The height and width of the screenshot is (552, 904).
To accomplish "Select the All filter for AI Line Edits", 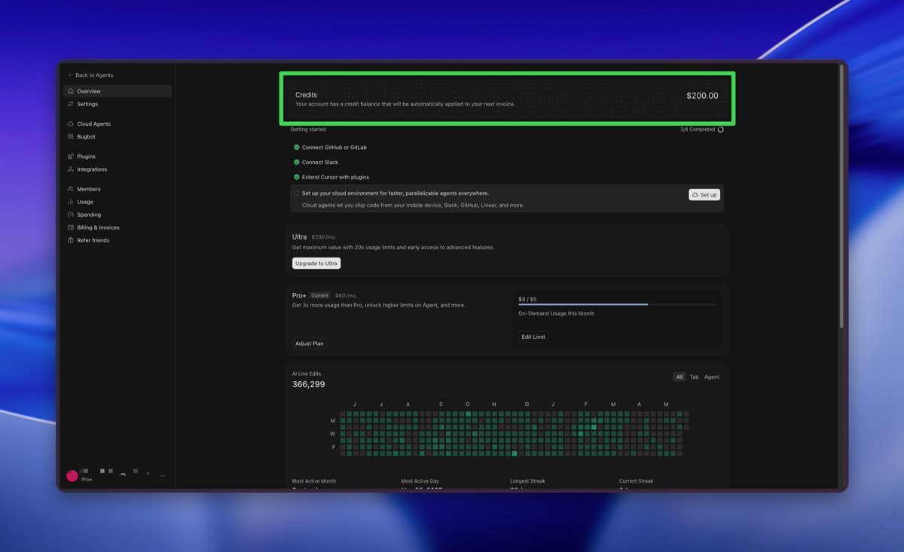I will coord(680,377).
